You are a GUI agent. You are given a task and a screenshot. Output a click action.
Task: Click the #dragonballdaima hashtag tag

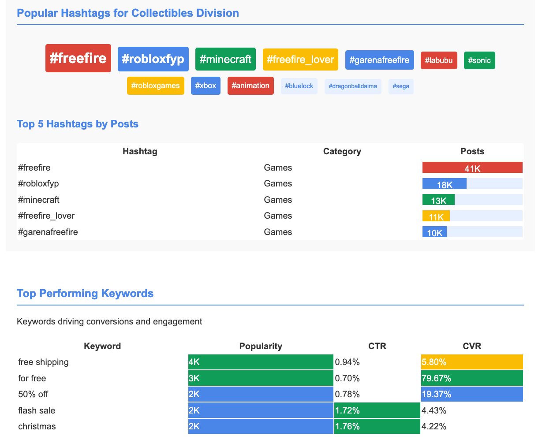point(353,86)
